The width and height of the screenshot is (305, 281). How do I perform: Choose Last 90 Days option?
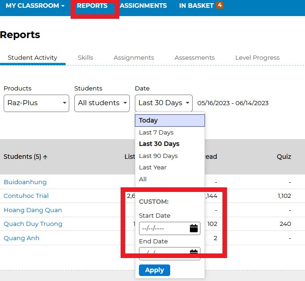158,156
